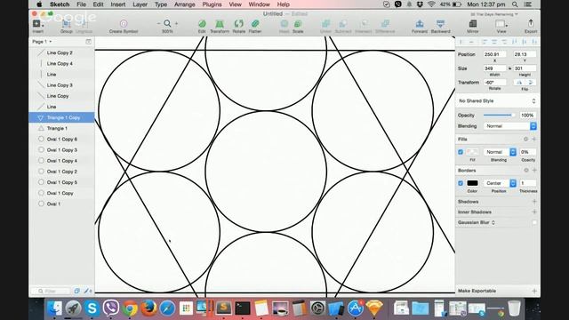Screen dimensions: 569x320
Task: Open the Fills settings gear
Action: [525, 139]
